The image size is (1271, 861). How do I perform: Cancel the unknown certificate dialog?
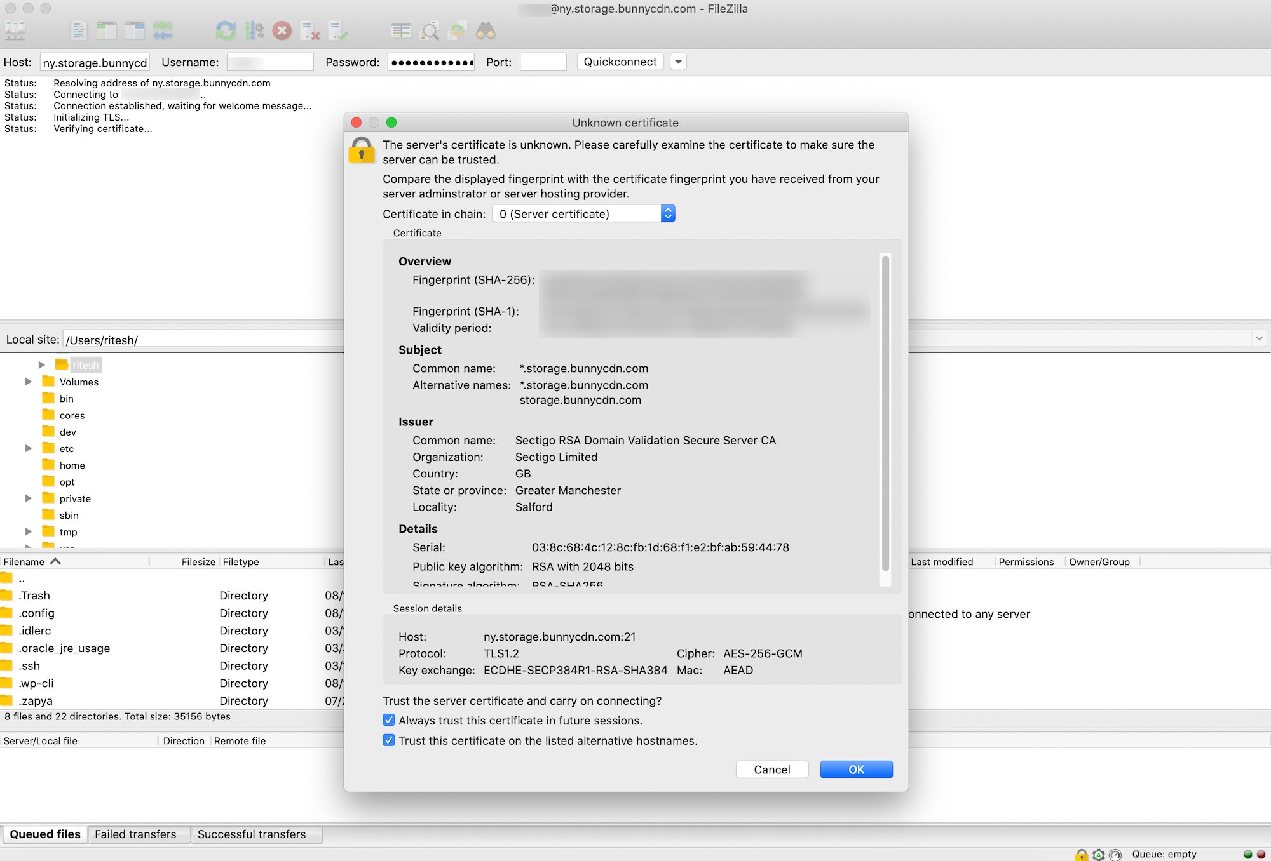(771, 769)
